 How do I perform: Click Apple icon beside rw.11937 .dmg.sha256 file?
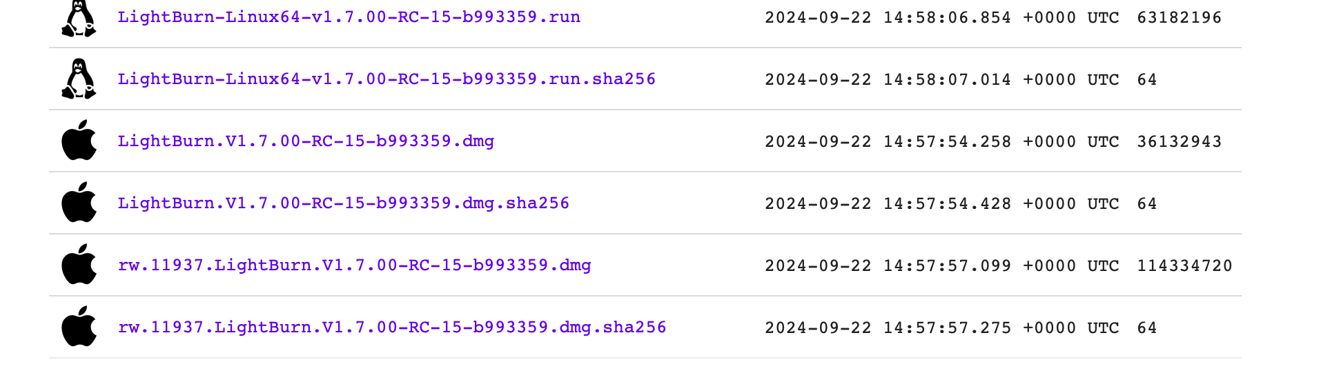pos(79,327)
